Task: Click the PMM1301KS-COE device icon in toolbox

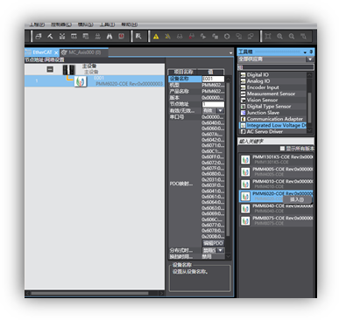Action: point(245,160)
